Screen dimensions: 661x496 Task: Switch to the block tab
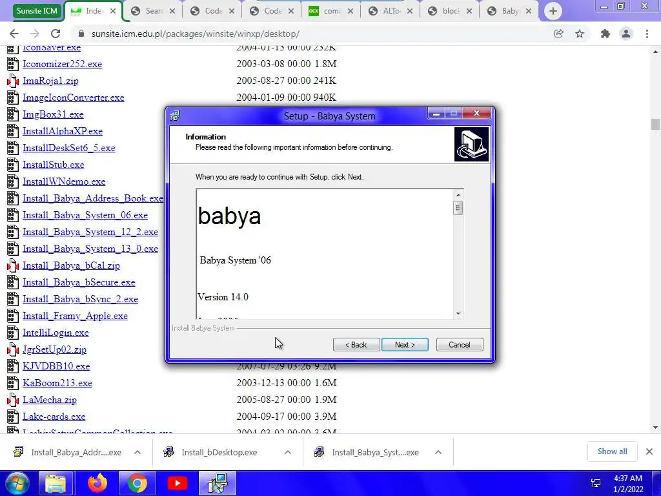pos(449,12)
